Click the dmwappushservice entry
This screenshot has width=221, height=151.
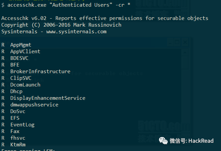pos(34,105)
